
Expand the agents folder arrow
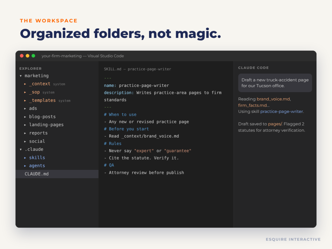[25, 166]
